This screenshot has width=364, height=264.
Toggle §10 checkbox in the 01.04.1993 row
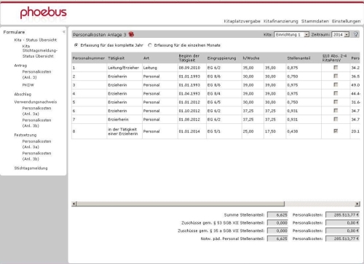[x=336, y=93]
